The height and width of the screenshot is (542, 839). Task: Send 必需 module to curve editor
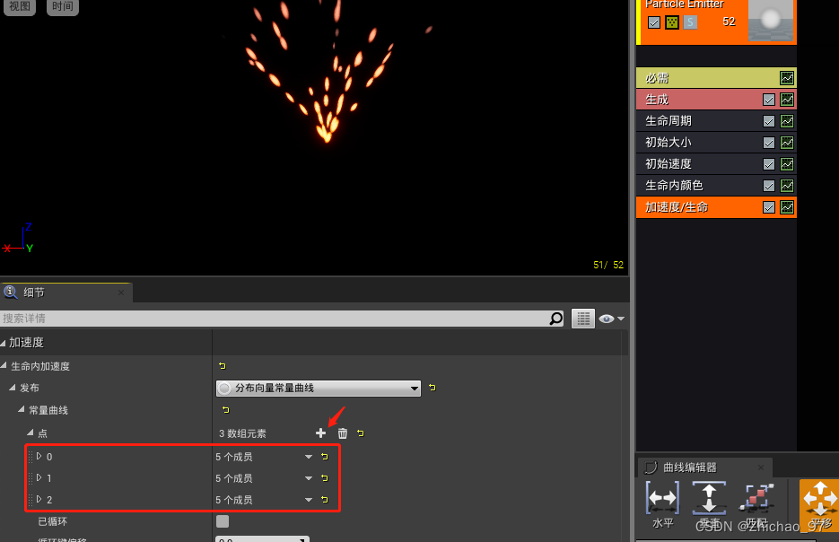pos(787,78)
